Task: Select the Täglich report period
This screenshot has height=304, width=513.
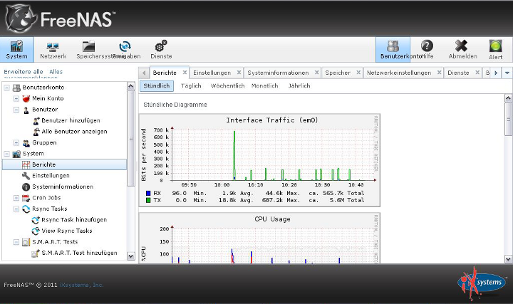Action: click(191, 86)
